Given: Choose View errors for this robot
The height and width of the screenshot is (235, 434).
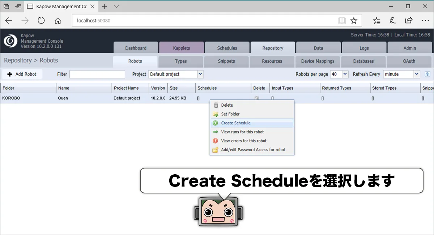Looking at the screenshot, I should point(252,141).
